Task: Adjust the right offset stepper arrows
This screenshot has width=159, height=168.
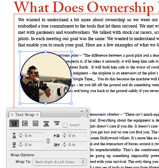Action: point(64,145)
